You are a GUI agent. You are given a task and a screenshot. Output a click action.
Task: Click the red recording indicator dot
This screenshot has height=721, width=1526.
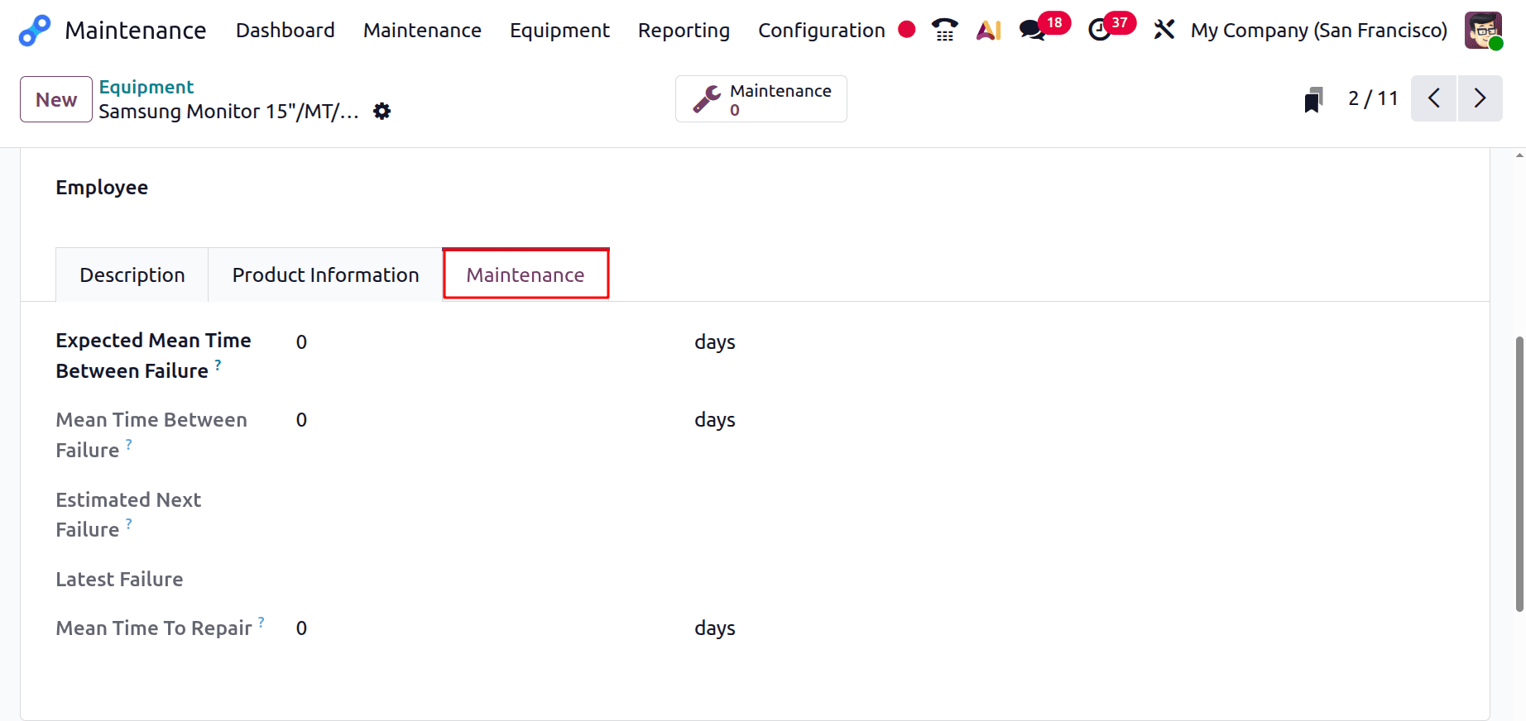coord(907,30)
